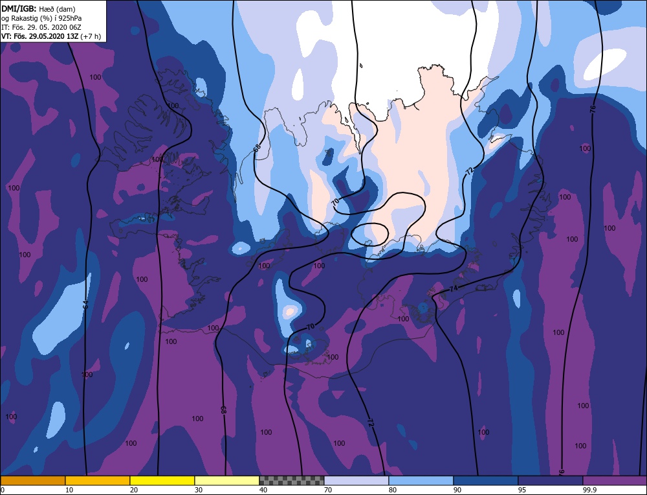Viewport: 647px width, 495px height.
Task: Click the dark orange 0–10 legend swatch
Action: [x=32, y=481]
